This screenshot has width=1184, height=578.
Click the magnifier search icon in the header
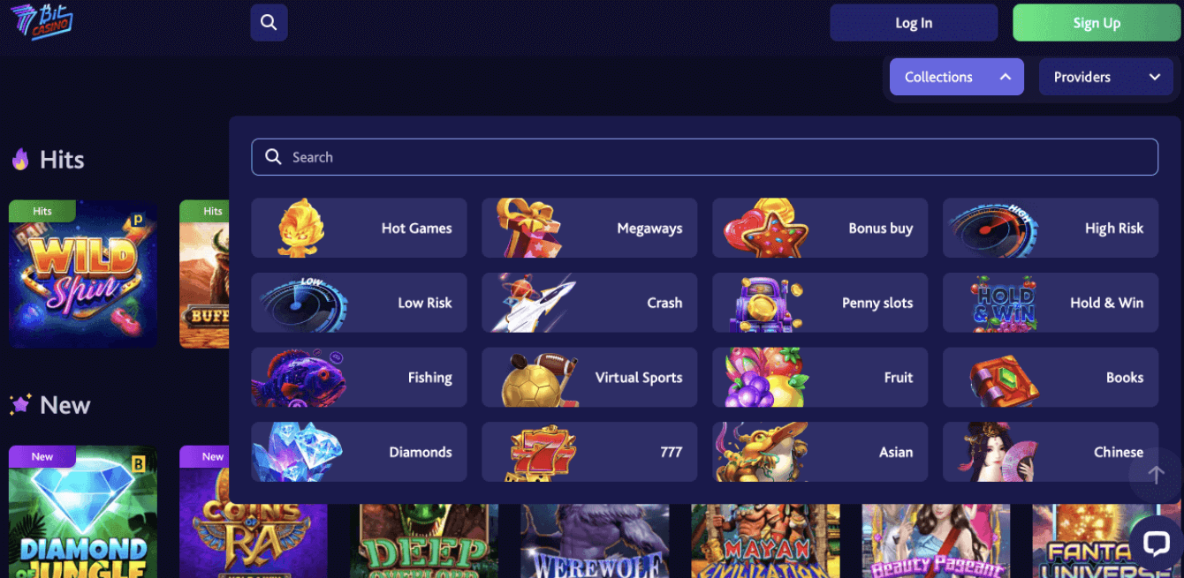269,23
